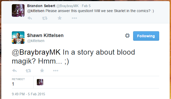Open Brandon Sebert's profile avatar

pos(18,11)
